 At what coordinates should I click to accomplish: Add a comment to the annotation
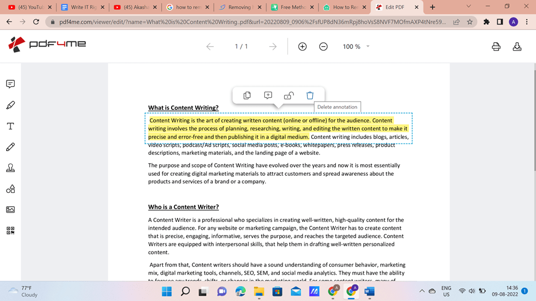[x=268, y=96]
